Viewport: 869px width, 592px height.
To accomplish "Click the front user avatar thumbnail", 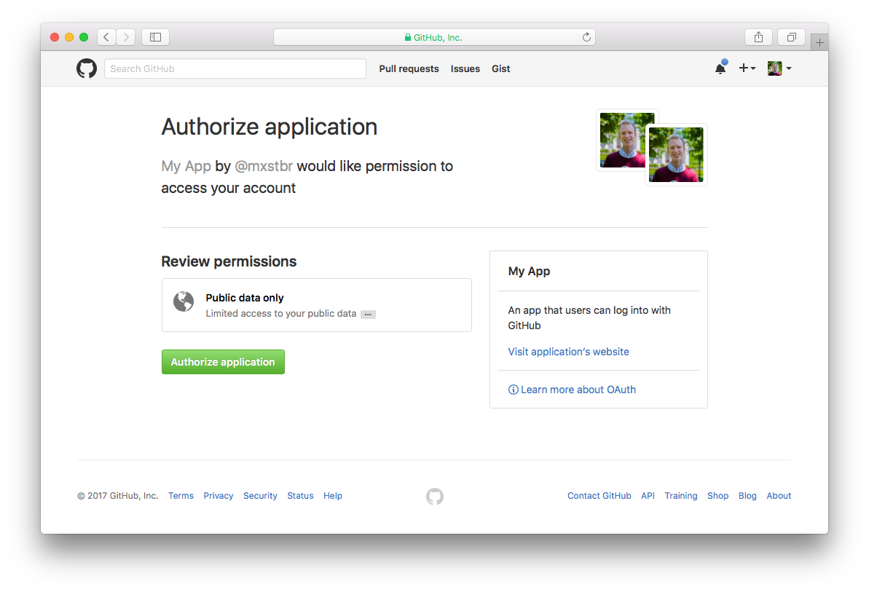I will (676, 154).
